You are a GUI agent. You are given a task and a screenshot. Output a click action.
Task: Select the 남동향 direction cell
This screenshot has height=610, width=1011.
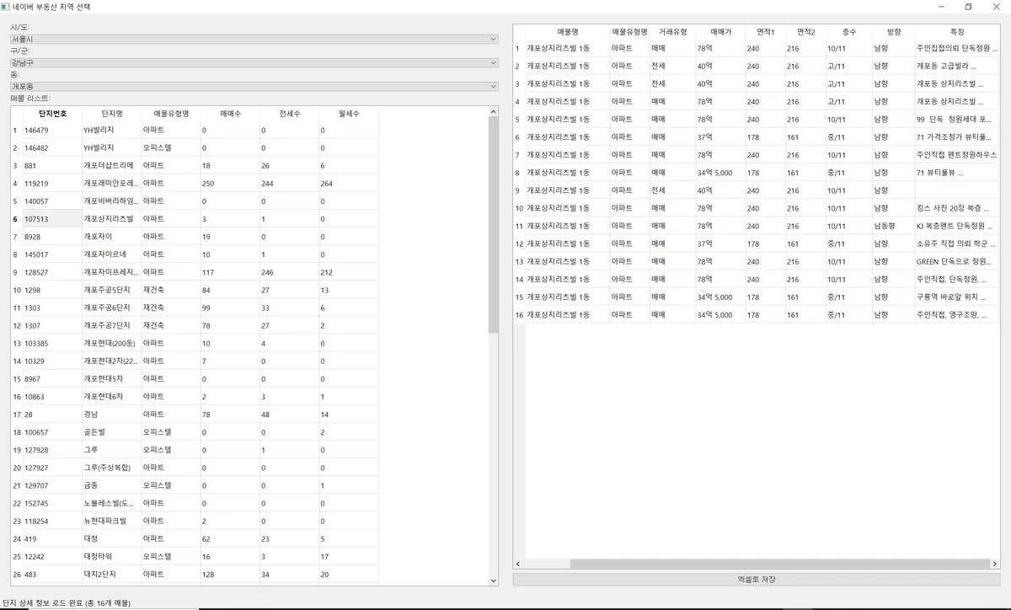[x=894, y=226]
